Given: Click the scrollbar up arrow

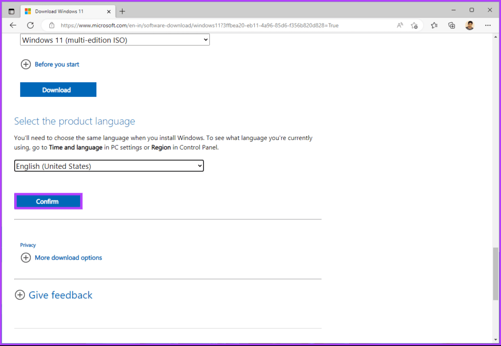Looking at the screenshot, I should (x=496, y=37).
